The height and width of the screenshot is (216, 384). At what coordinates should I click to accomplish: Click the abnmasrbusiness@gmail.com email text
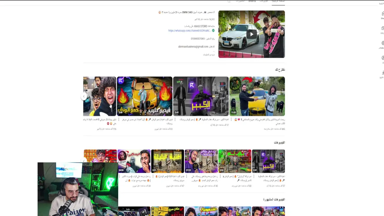coord(193,47)
